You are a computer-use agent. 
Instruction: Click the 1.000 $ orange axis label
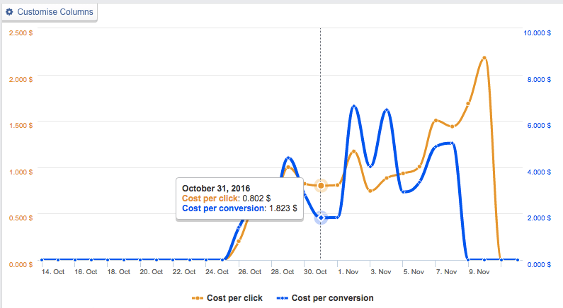21,172
